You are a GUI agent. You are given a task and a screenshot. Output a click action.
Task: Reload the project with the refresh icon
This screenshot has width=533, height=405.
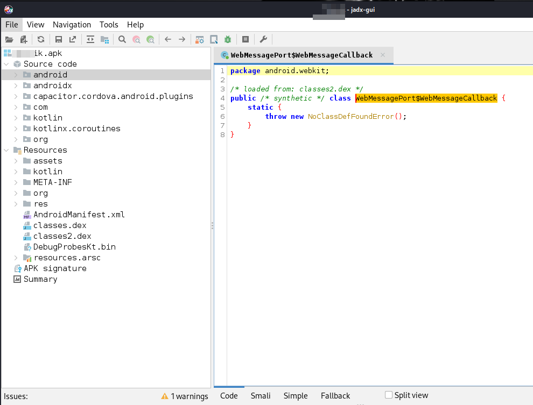[x=41, y=39]
